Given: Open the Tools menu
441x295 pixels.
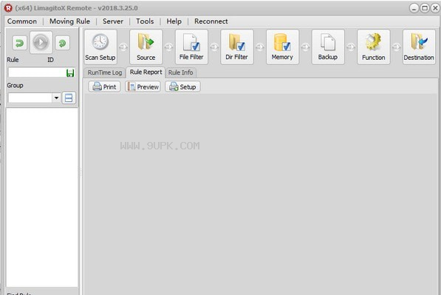Looking at the screenshot, I should tap(145, 21).
